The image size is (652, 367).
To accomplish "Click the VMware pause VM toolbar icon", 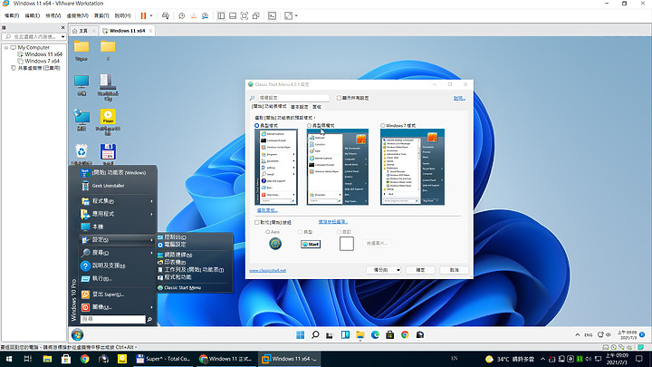I will (143, 15).
